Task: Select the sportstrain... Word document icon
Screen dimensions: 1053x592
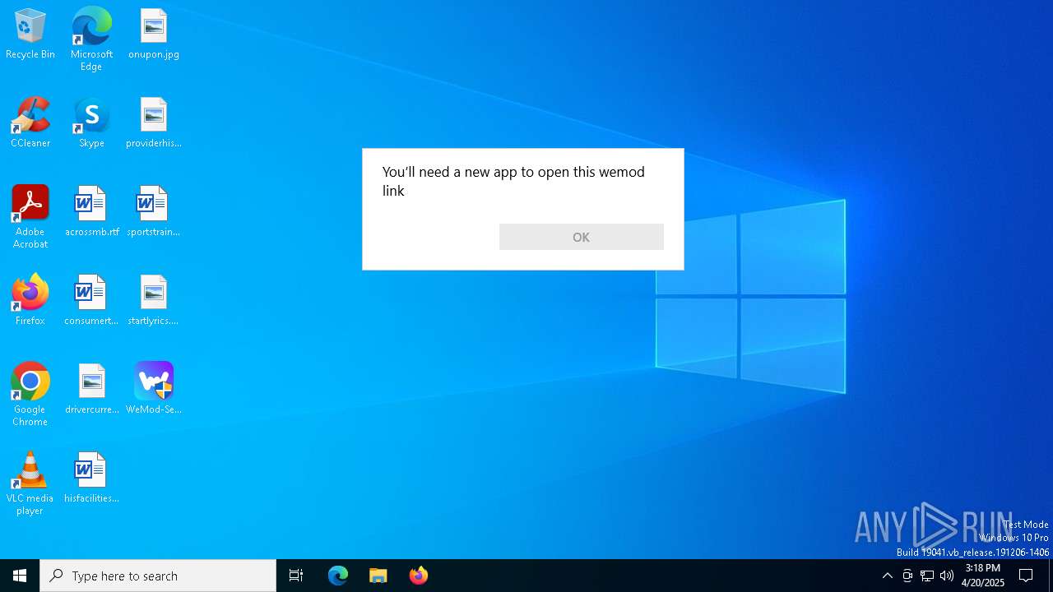Action: 153,211
